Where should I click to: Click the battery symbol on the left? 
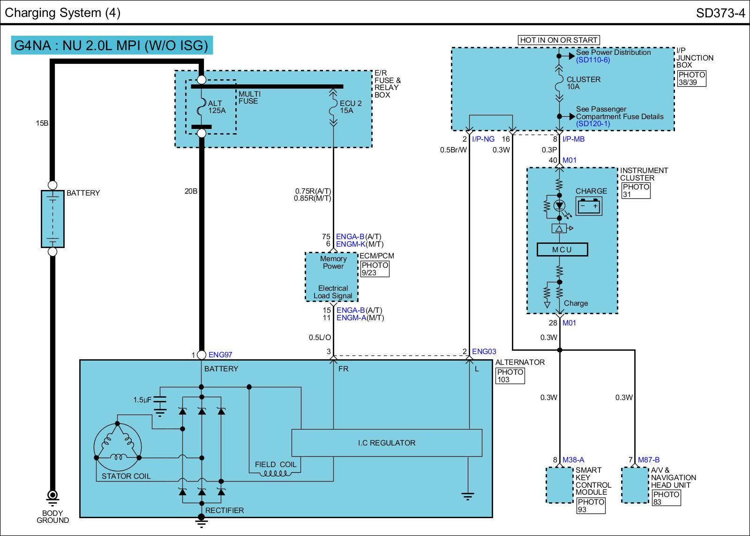tap(52, 219)
